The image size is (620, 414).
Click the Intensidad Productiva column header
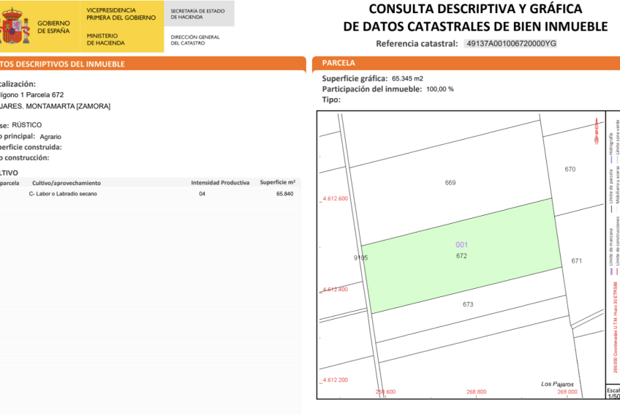(x=220, y=182)
